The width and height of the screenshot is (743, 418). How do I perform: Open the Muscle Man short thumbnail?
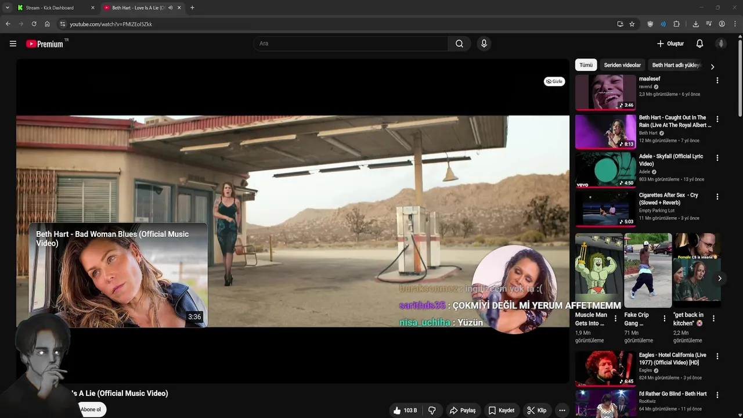click(x=598, y=271)
